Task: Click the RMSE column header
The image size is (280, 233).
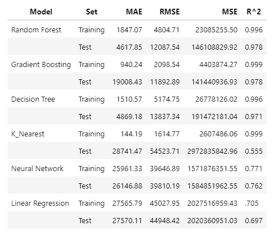Action: (170, 12)
